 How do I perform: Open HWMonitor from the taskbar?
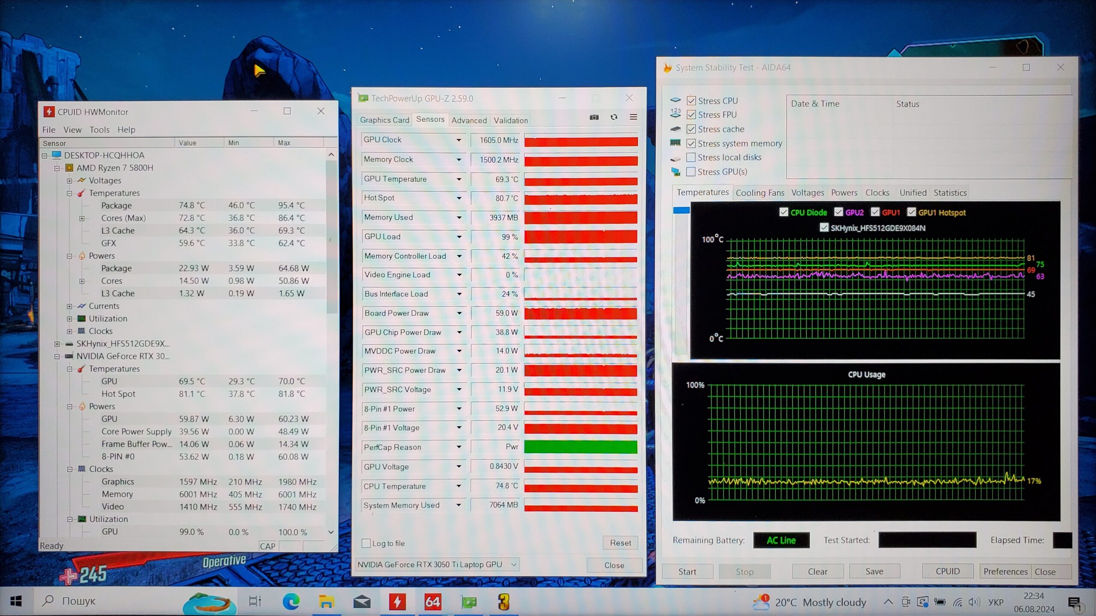[397, 602]
